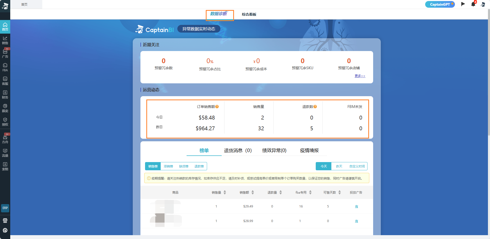
Task: Sort table by 销售额 arrows
Action: click(x=253, y=192)
